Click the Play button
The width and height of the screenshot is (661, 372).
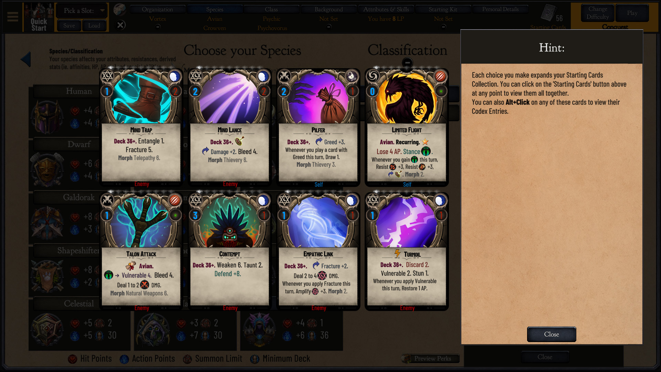click(x=632, y=13)
